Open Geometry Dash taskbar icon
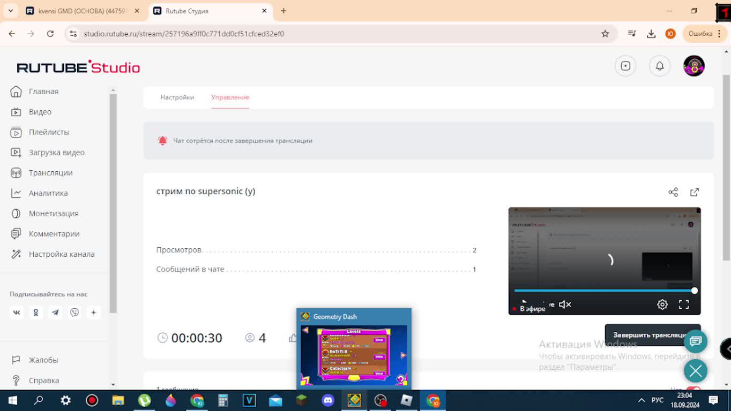The width and height of the screenshot is (731, 411). [354, 400]
